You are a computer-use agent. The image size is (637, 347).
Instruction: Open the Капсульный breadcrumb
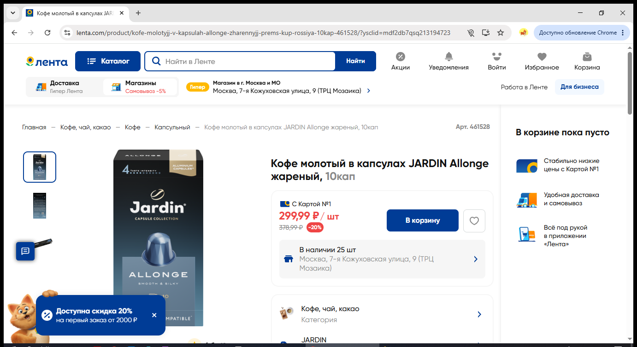172,127
